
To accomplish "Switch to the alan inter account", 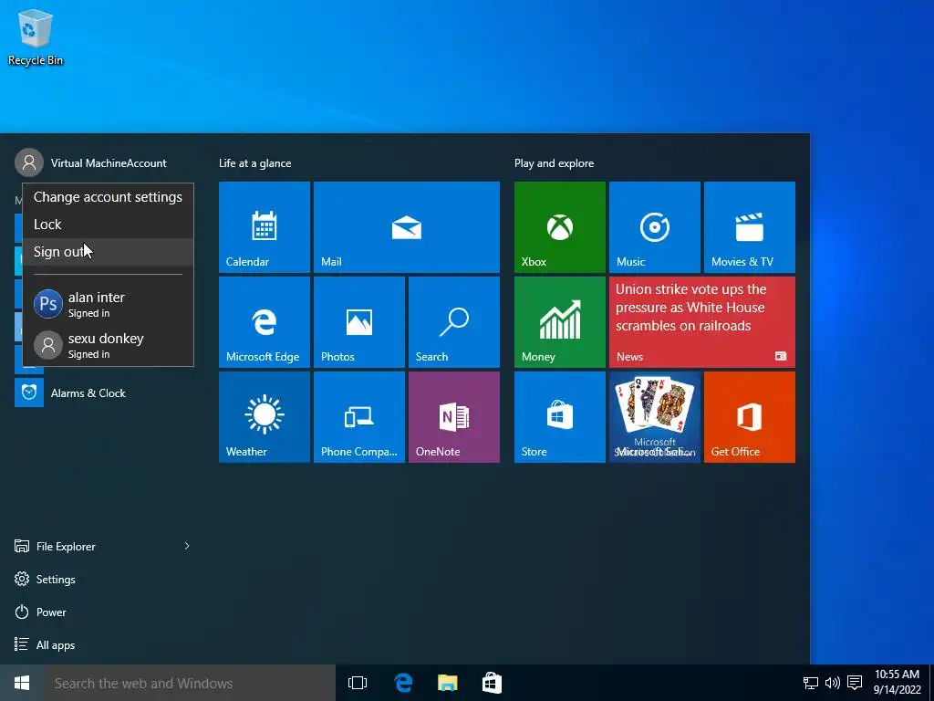I will 108,304.
